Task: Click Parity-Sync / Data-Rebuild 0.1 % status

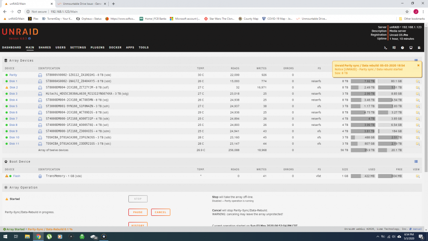Action: 50,229
